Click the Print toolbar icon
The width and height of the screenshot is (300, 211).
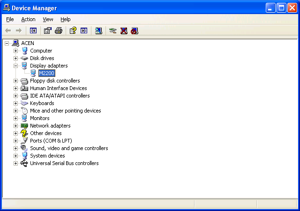tap(59, 30)
